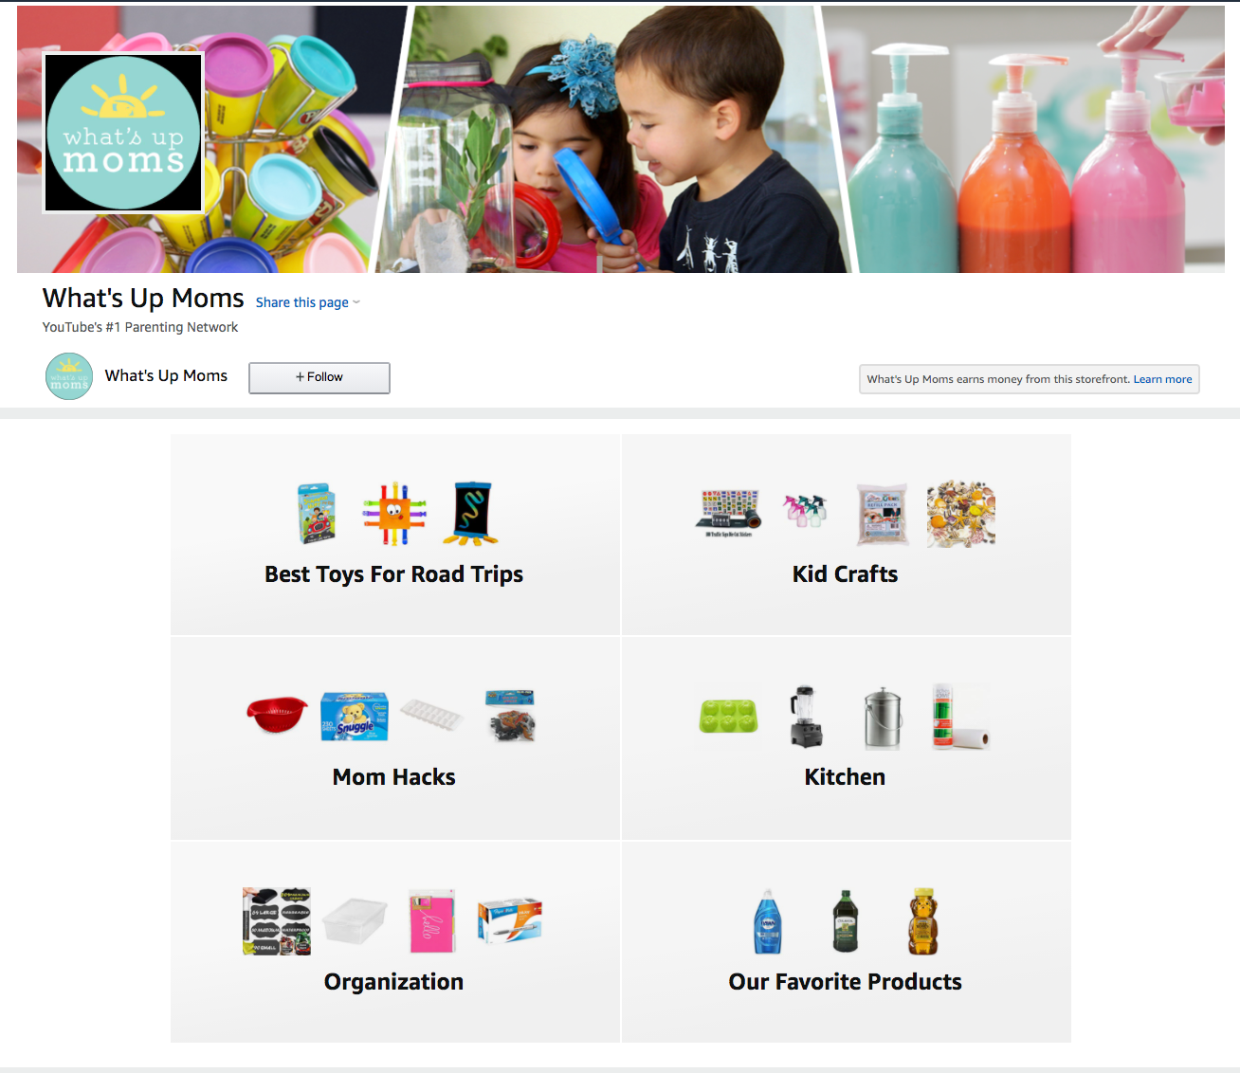Open the Learn more link

coord(1162,379)
